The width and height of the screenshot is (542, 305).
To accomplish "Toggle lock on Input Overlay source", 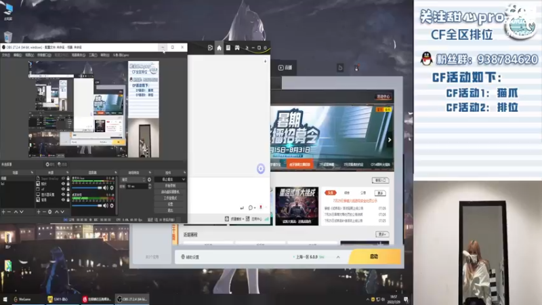I will (68, 178).
